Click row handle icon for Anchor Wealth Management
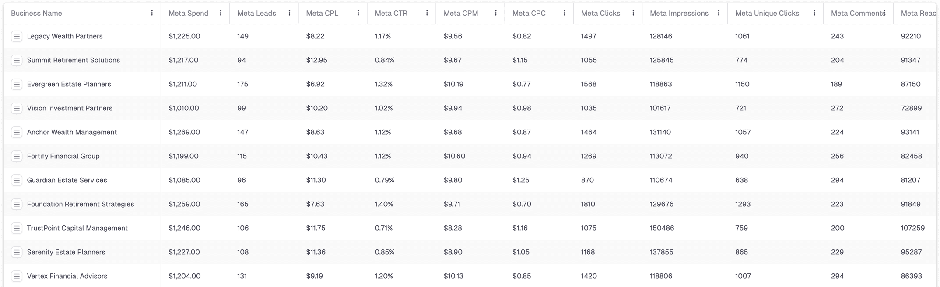This screenshot has width=940, height=287. [x=17, y=132]
